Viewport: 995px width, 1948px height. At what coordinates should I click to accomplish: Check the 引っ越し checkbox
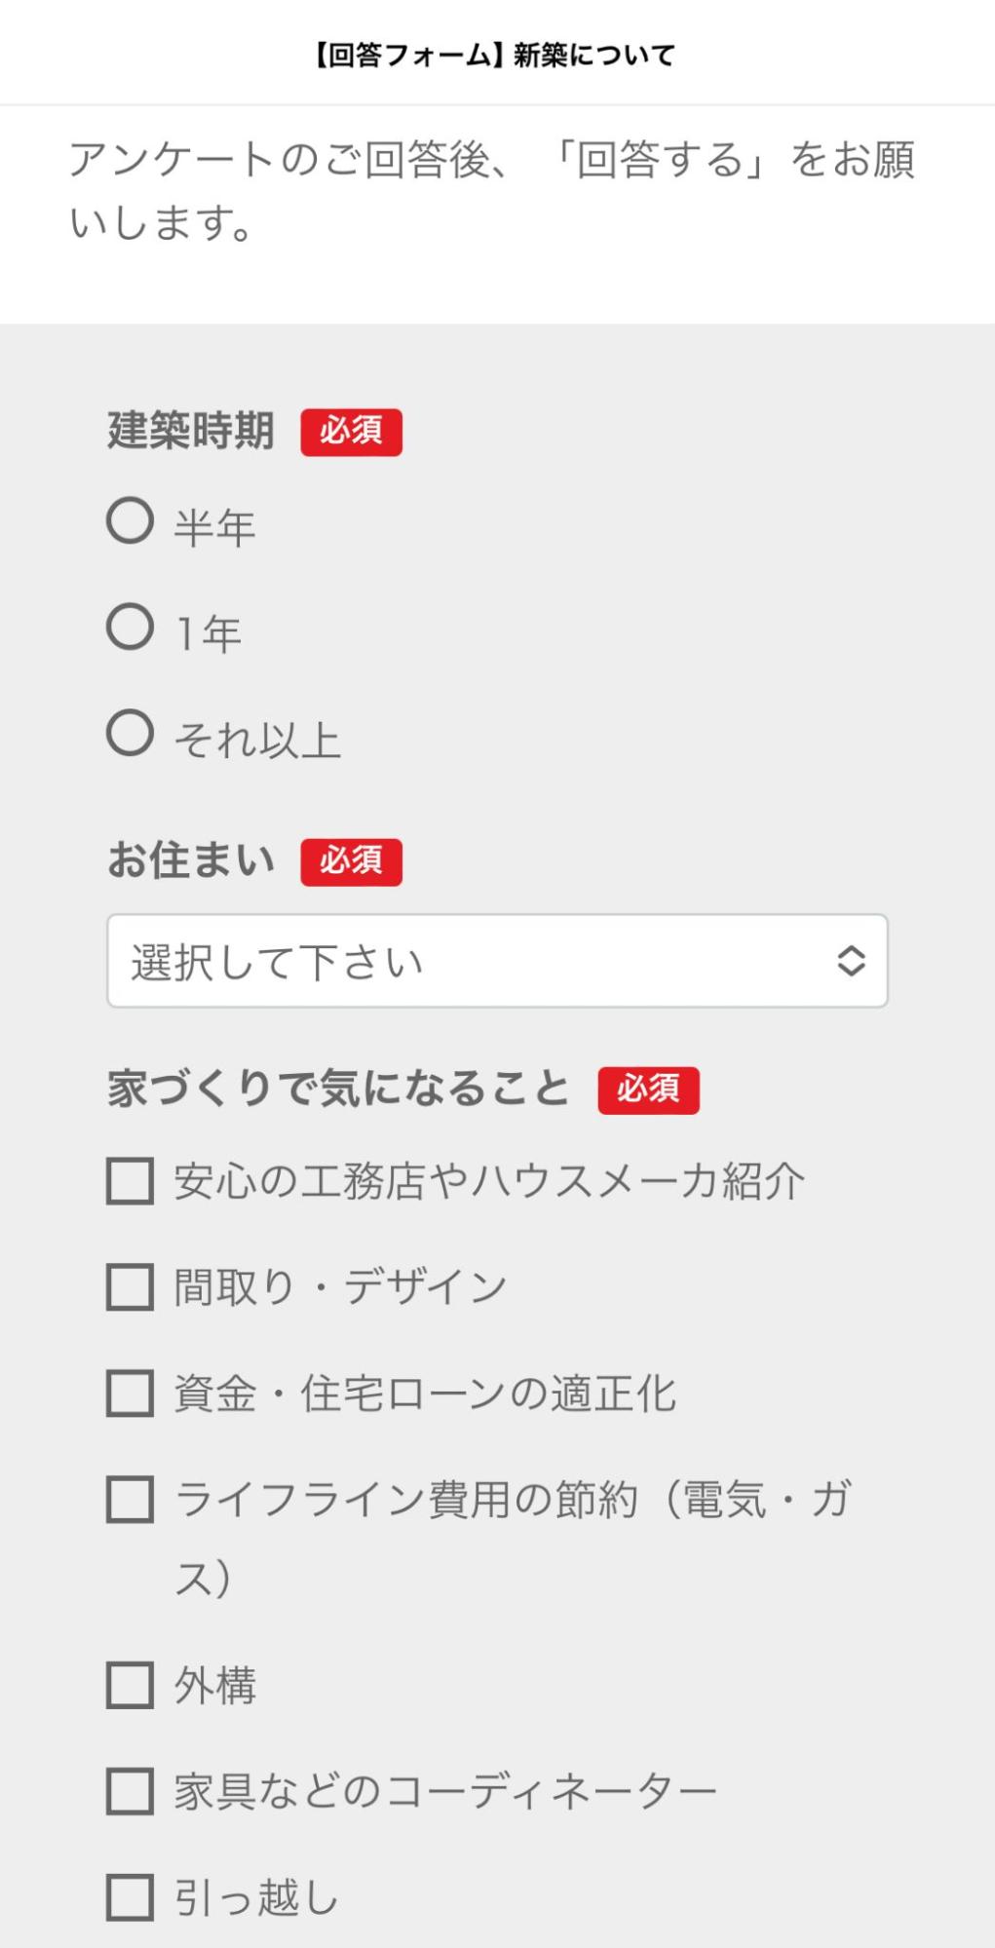pos(131,1898)
